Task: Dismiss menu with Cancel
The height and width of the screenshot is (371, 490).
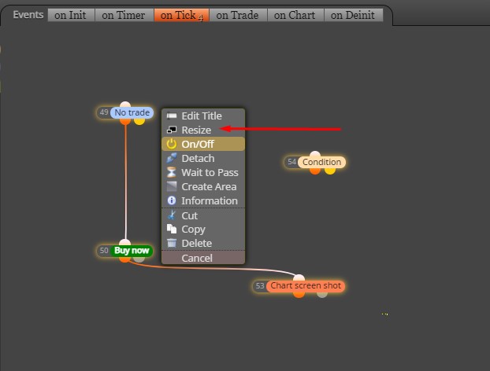Action: click(x=203, y=258)
